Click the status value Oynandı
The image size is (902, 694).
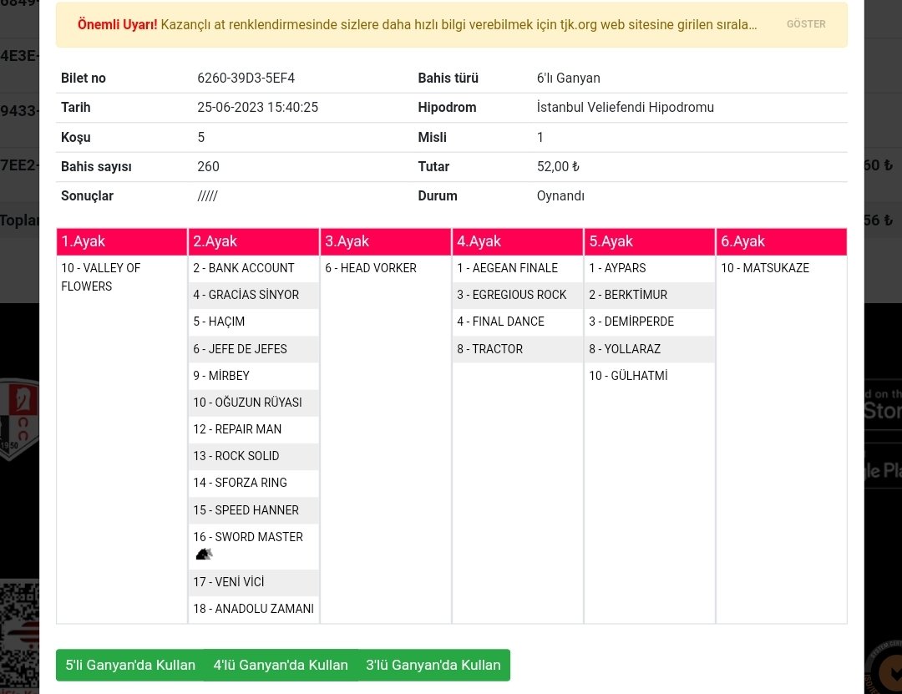coord(560,196)
